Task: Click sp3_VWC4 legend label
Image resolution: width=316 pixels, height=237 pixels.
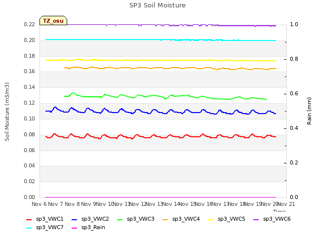Action: click(x=186, y=219)
